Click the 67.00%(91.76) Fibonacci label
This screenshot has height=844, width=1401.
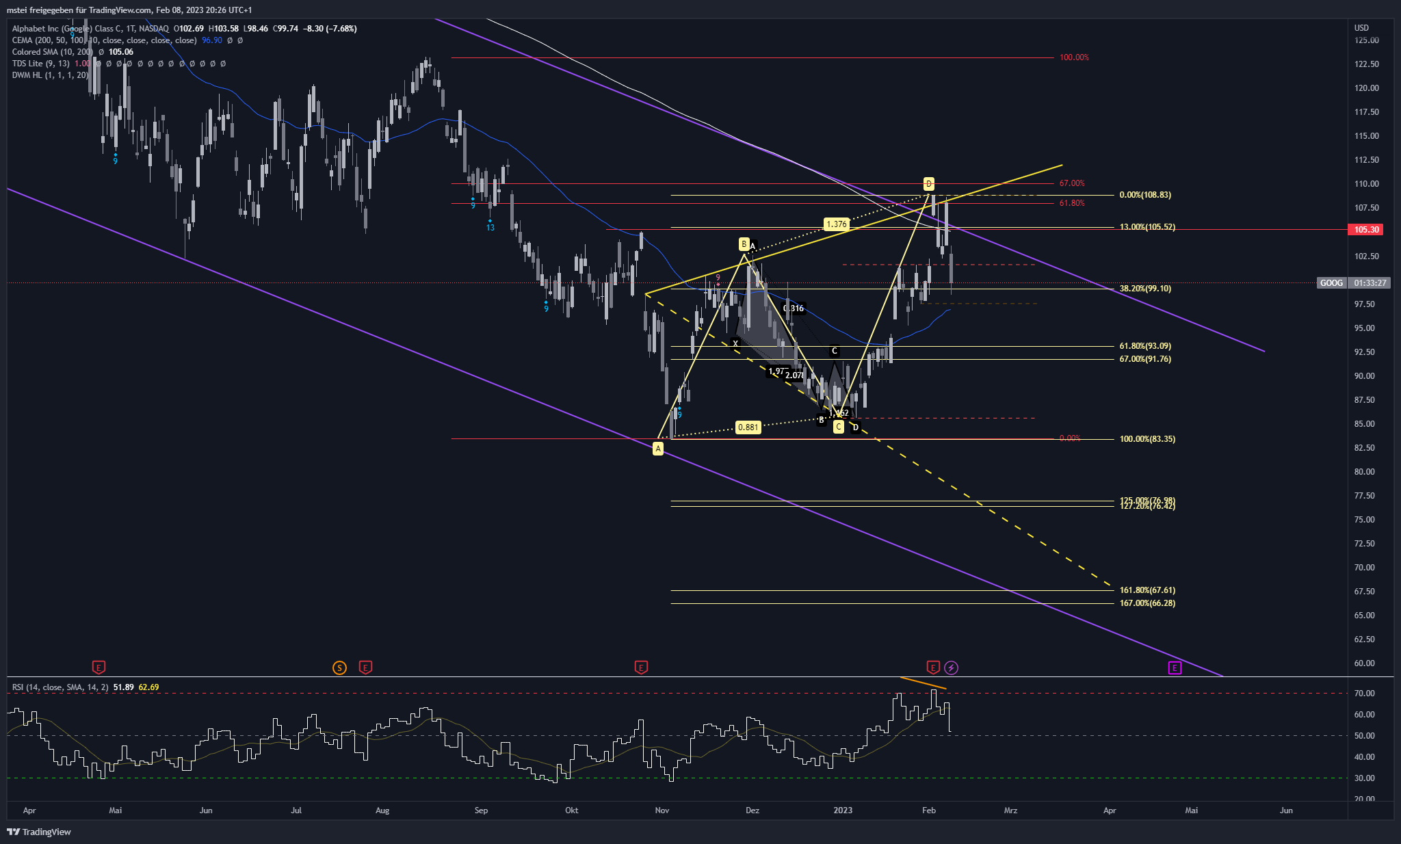(x=1145, y=359)
